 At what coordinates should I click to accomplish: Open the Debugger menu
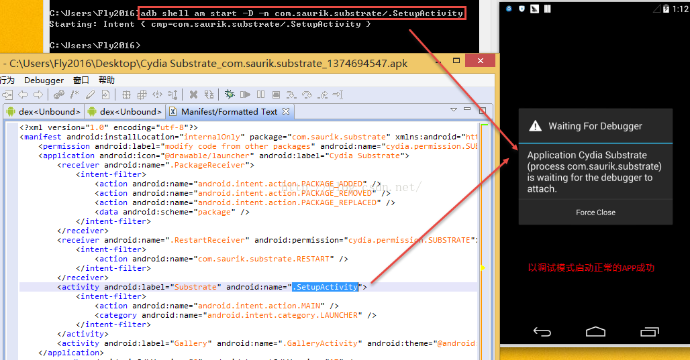pyautogui.click(x=44, y=80)
